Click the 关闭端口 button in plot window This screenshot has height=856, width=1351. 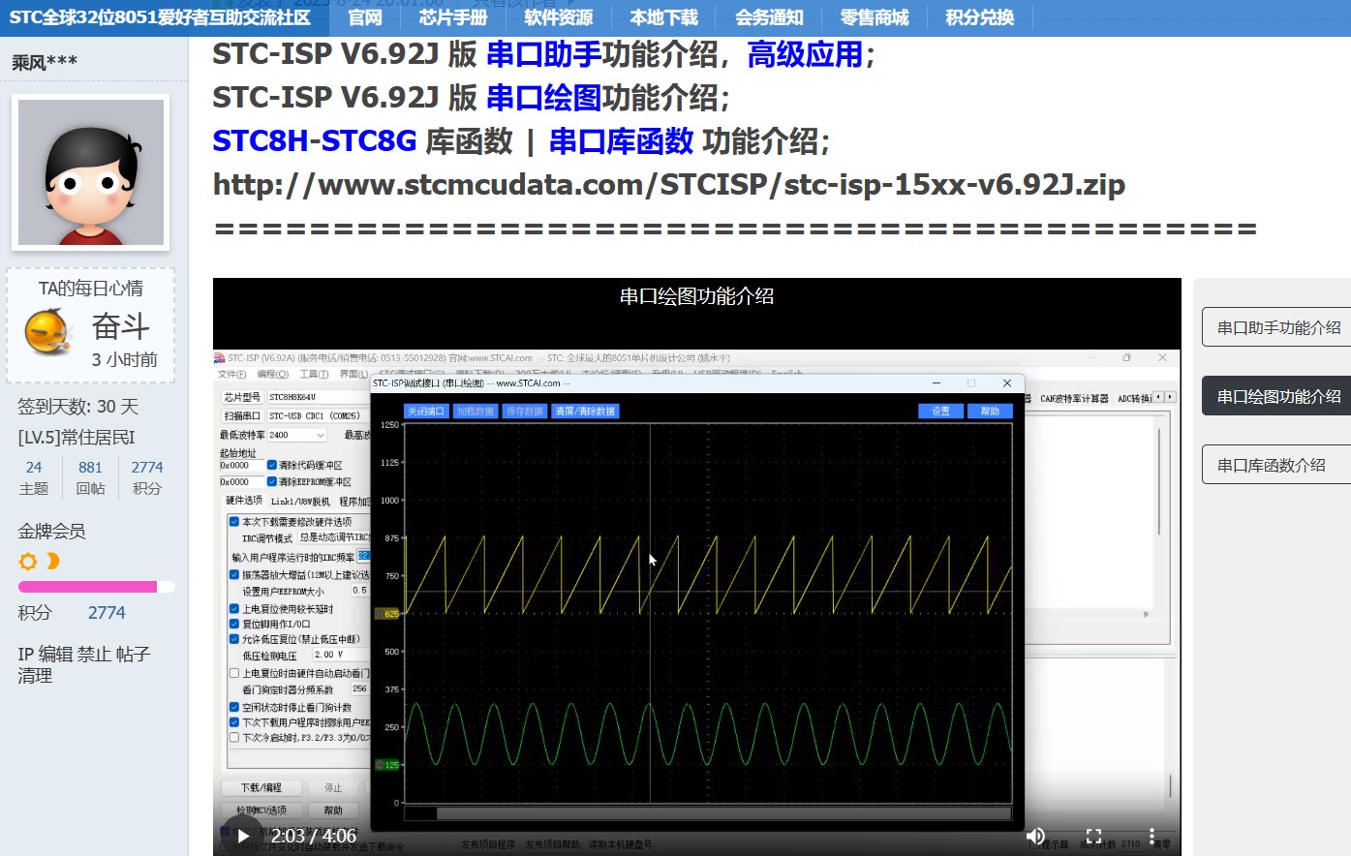(x=426, y=412)
